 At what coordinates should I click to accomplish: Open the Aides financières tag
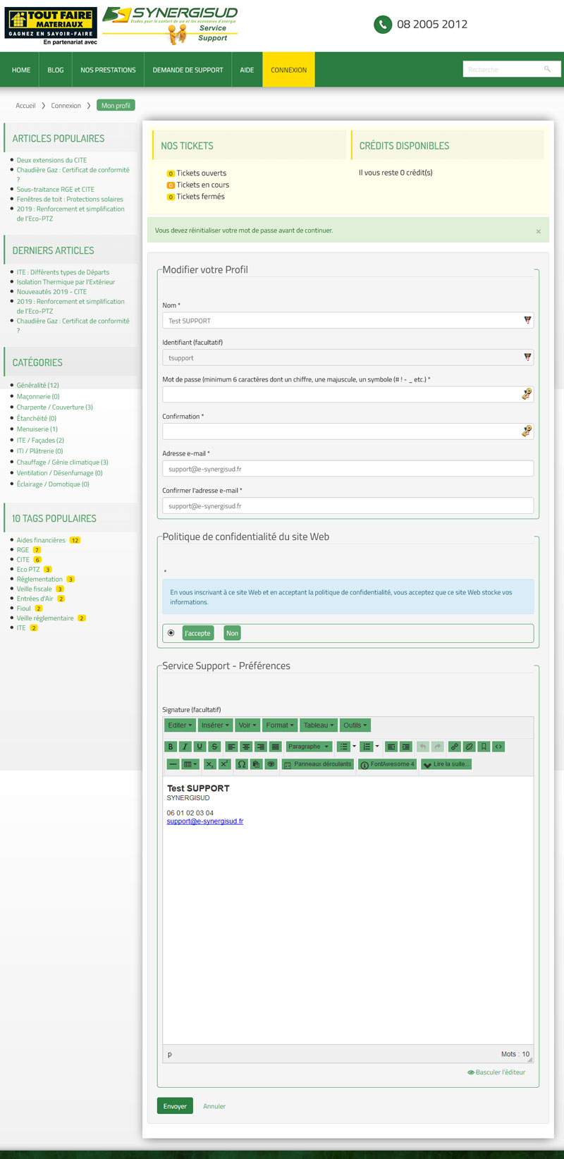(x=41, y=540)
